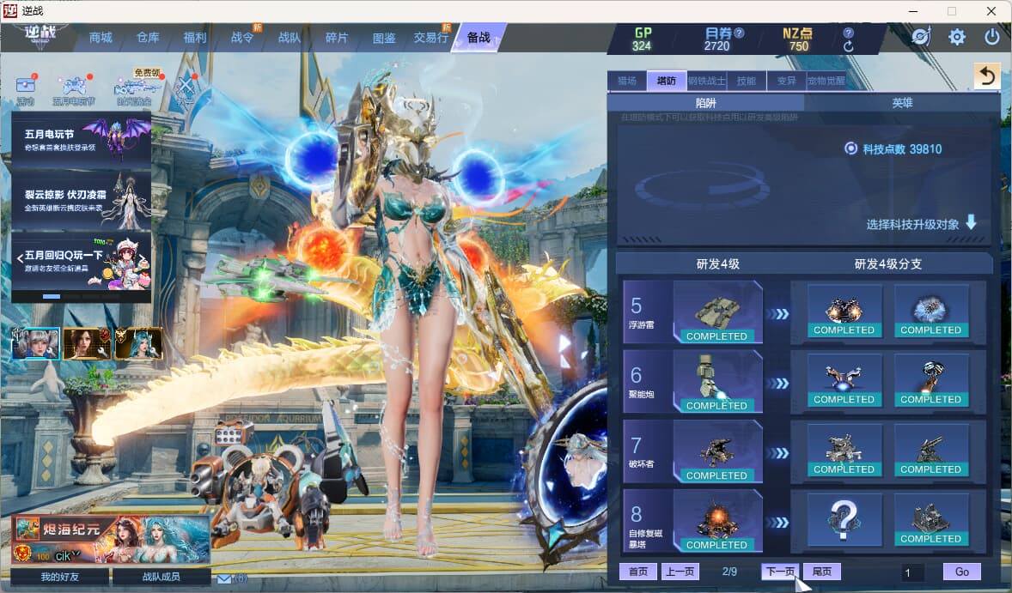Viewport: 1012px width, 593px height.
Task: Click the 科技点数 39810 indicator
Action: point(893,149)
